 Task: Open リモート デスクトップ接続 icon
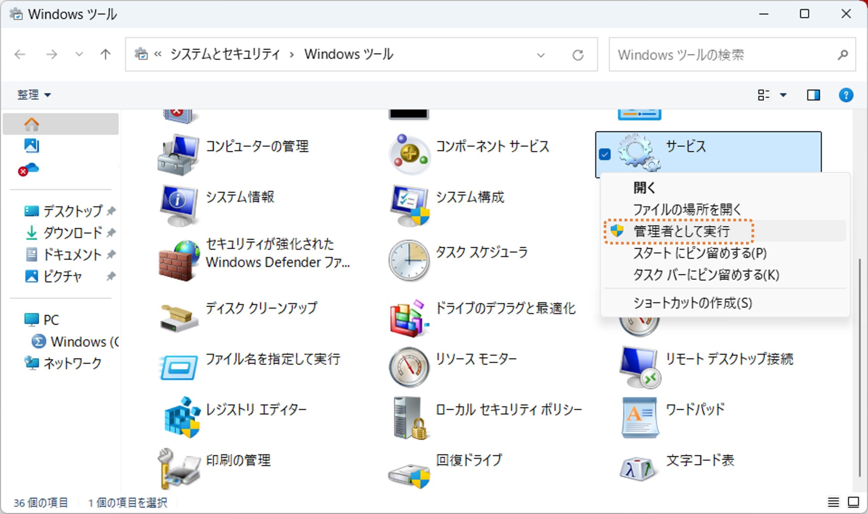[640, 367]
